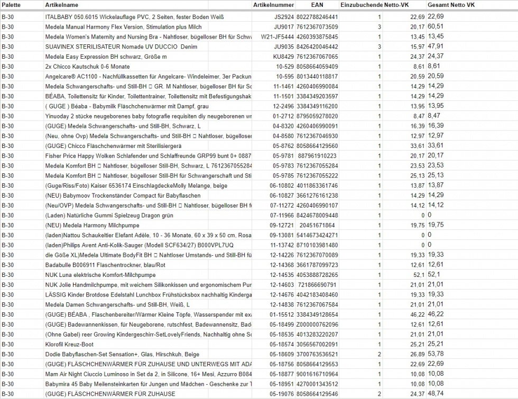Select article number 05-19076
This screenshot has width=518, height=399.
tap(282, 393)
